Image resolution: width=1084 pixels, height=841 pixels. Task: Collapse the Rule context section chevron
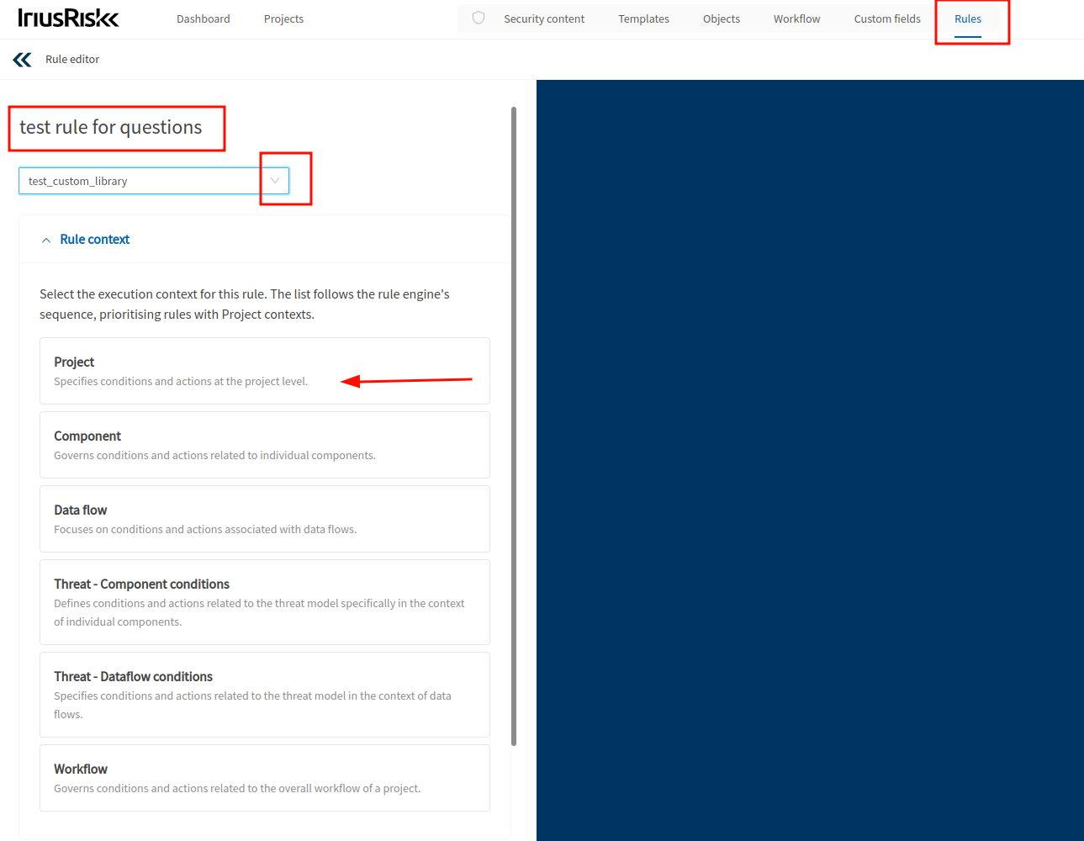tap(46, 241)
